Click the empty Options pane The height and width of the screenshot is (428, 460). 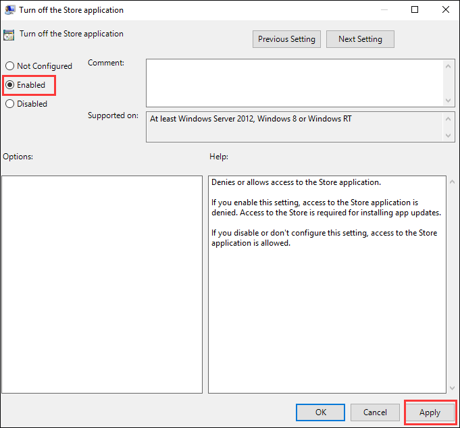click(102, 284)
